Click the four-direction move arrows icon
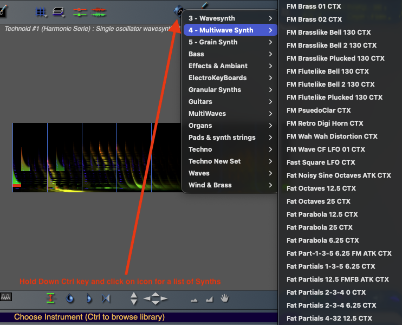 (x=155, y=298)
